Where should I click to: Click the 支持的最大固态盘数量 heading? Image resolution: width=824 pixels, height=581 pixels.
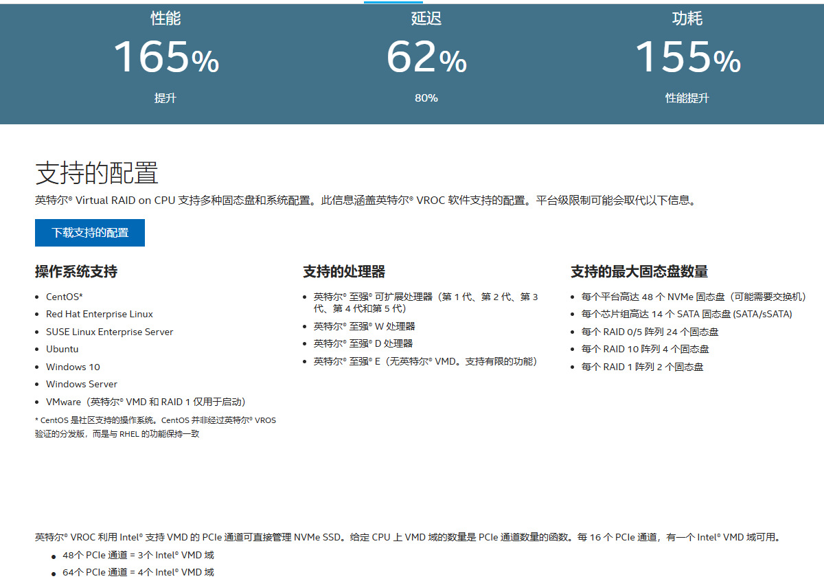639,271
